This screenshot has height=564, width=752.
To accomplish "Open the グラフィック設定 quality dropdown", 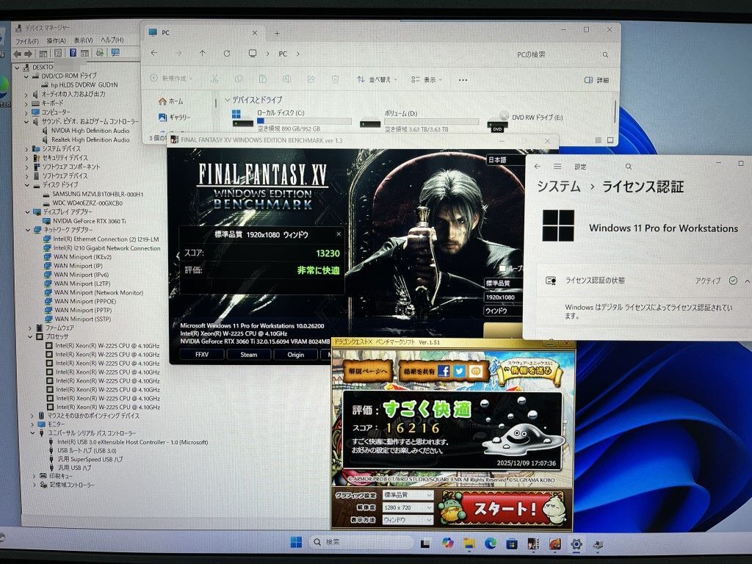I will click(x=408, y=495).
